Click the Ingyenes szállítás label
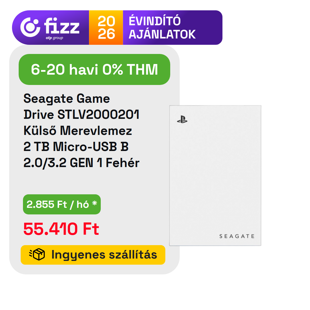Screen dimensions: 310x310 (x=104, y=255)
